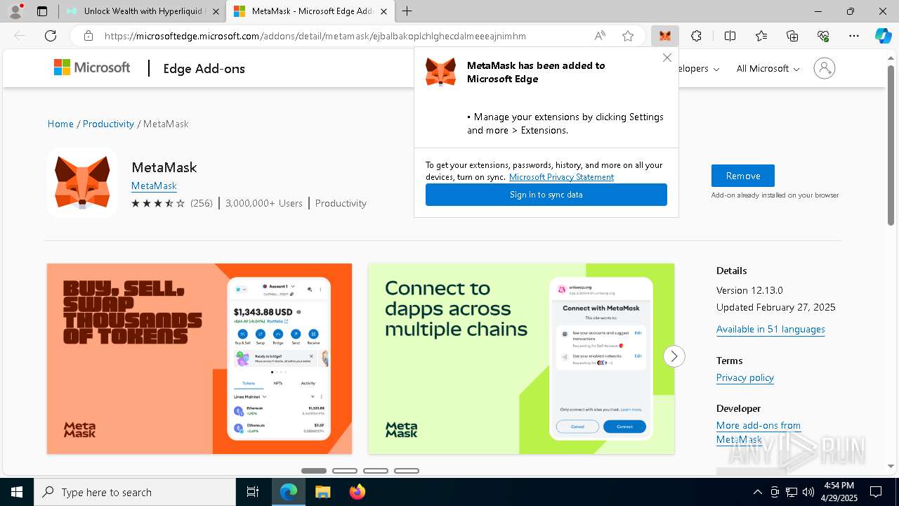Refresh the current page
The height and width of the screenshot is (506, 899).
(x=51, y=36)
